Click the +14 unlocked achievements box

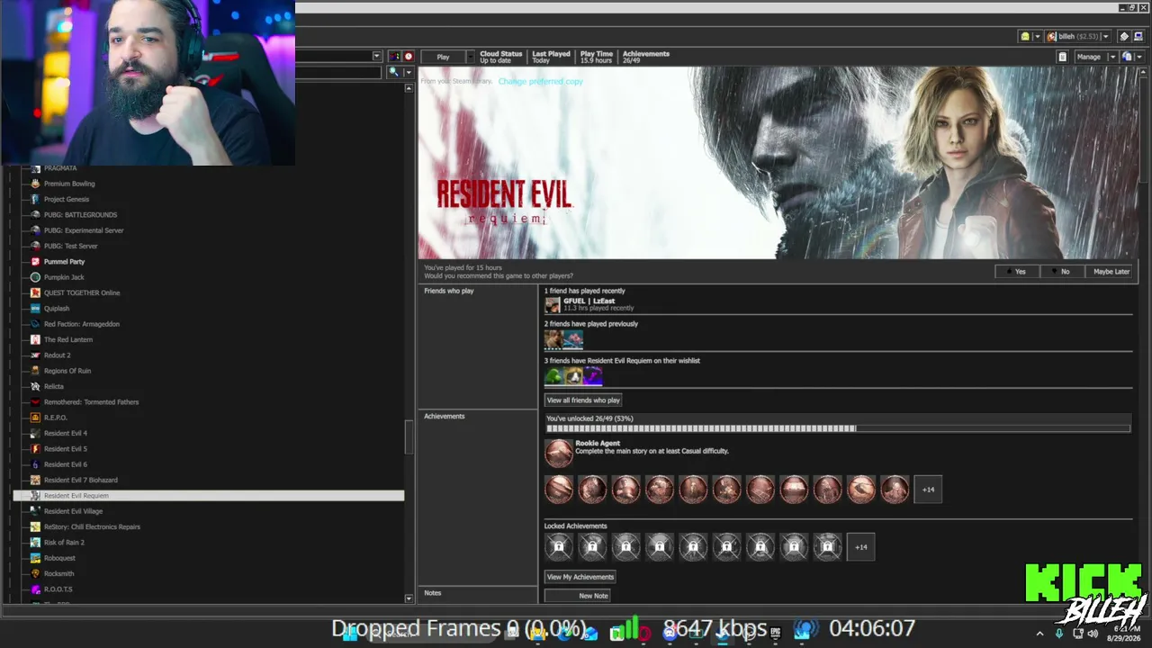tap(928, 490)
